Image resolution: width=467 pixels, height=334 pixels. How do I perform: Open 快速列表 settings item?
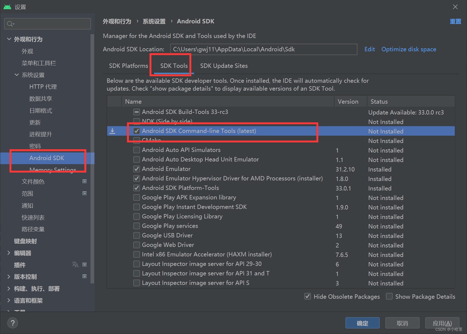[x=33, y=218]
